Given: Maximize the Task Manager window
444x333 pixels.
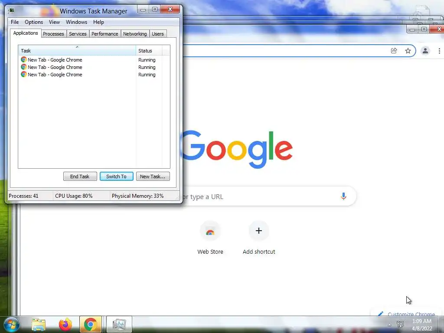Looking at the screenshot, I should click(x=155, y=10).
